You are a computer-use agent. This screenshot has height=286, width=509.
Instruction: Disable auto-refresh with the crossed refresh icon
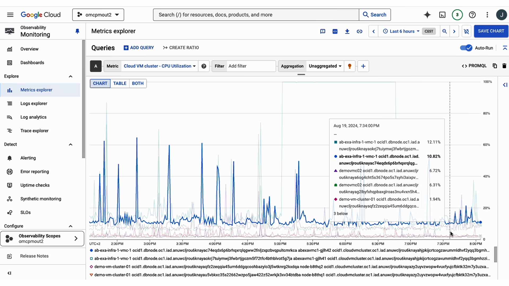coord(466,31)
